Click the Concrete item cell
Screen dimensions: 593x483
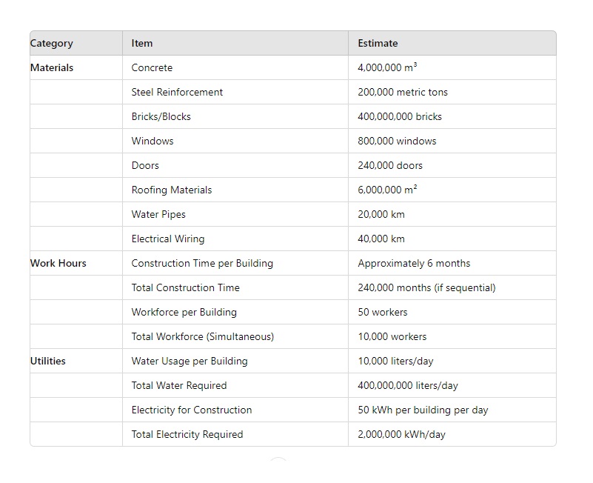[x=152, y=67]
